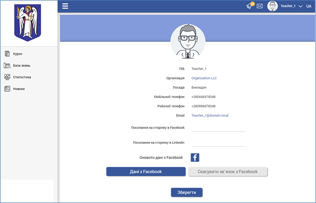The width and height of the screenshot is (316, 203).
Task: Open Курси menu item
Action: 18,53
